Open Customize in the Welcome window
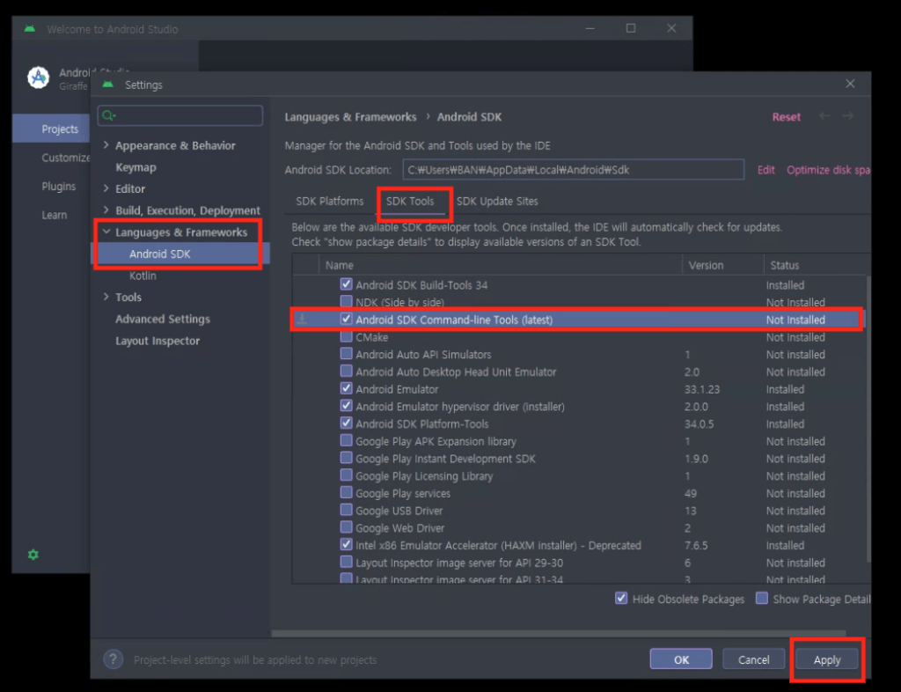 point(65,158)
